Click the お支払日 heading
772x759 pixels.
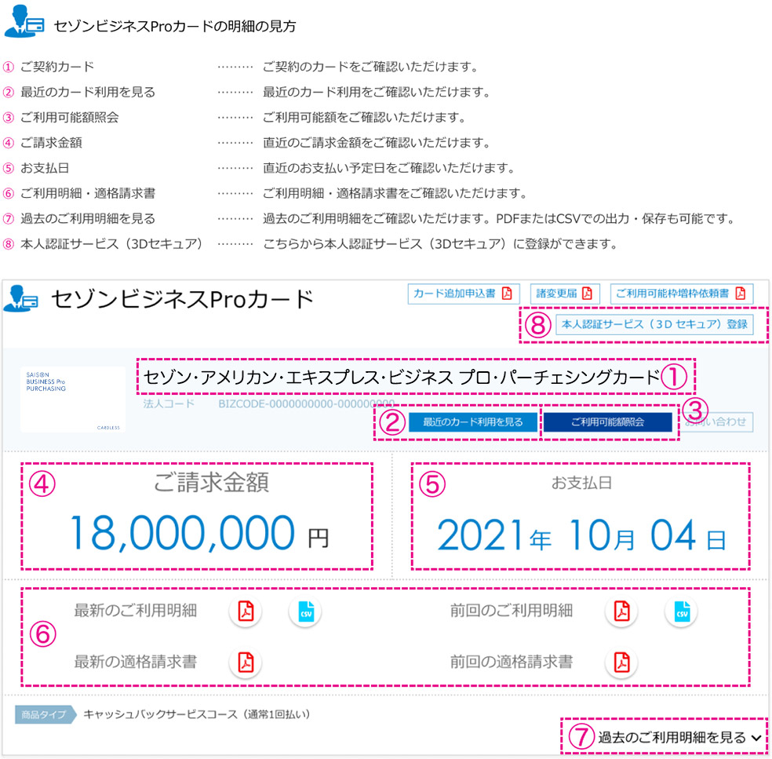581,483
